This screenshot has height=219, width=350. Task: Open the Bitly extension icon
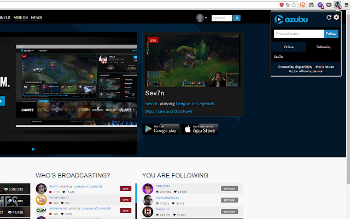click(302, 5)
